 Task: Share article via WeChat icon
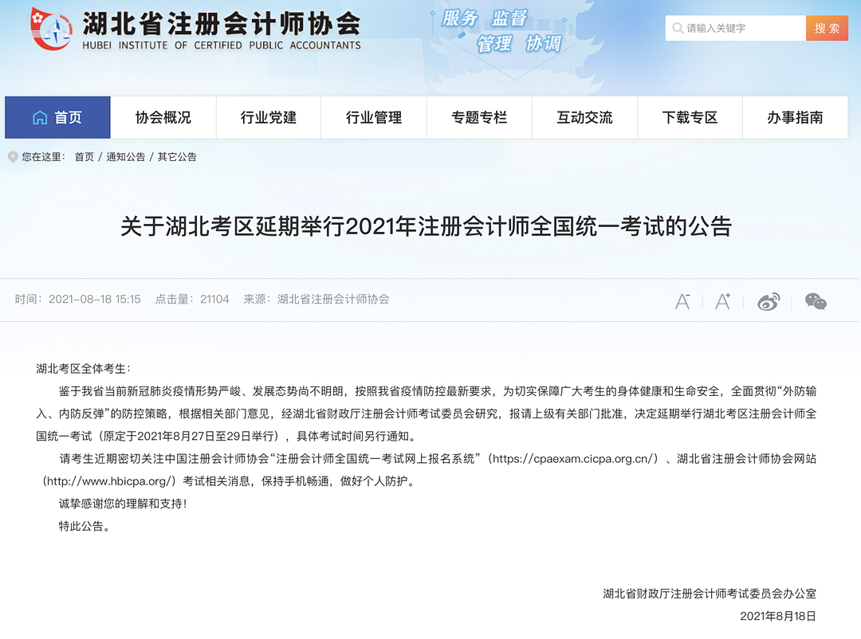tap(816, 301)
